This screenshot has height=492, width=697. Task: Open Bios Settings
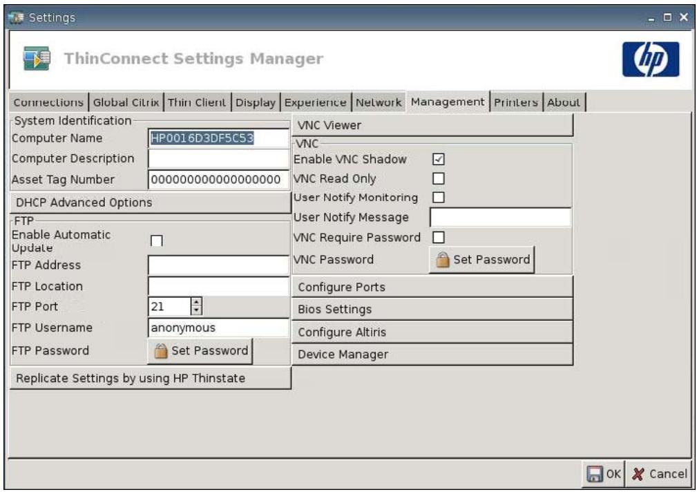[432, 309]
